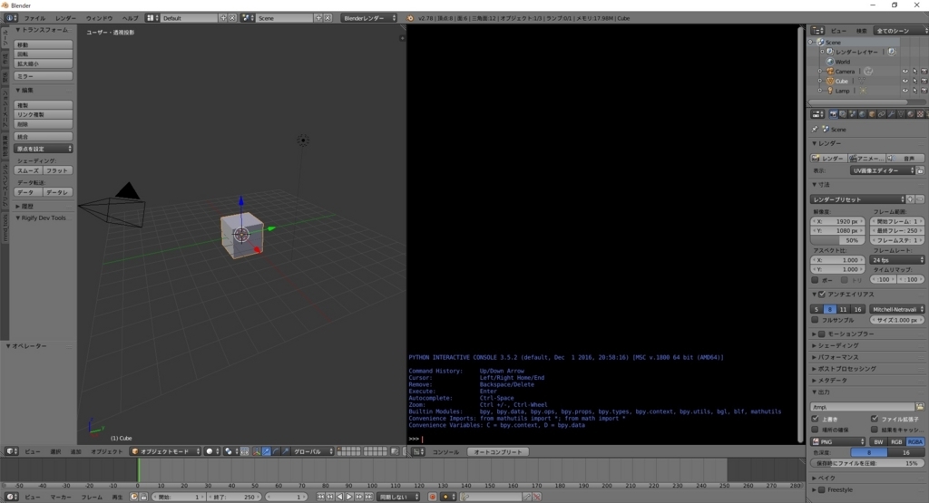Screen dimensions: 929x503
Task: Click the オートコンプリート button
Action: 498,452
